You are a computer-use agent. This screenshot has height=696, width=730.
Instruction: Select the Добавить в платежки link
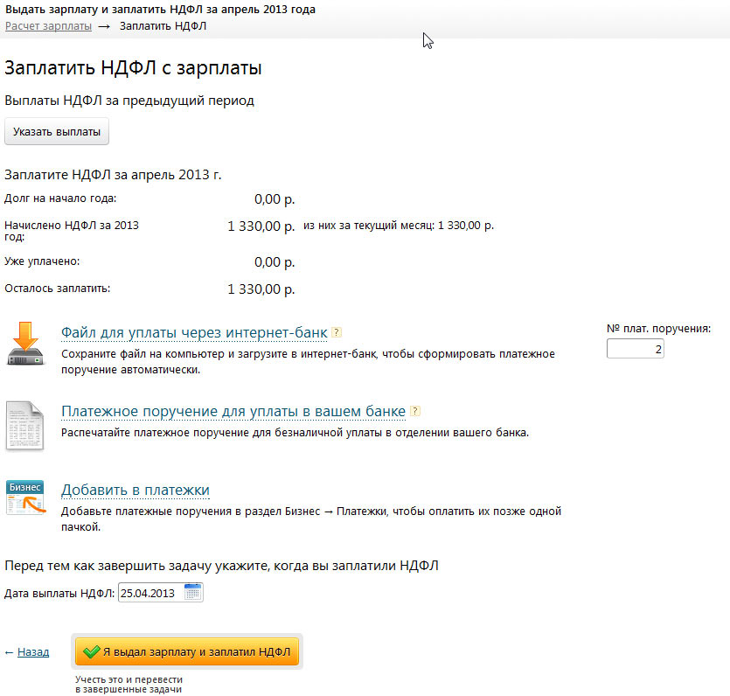click(x=135, y=490)
